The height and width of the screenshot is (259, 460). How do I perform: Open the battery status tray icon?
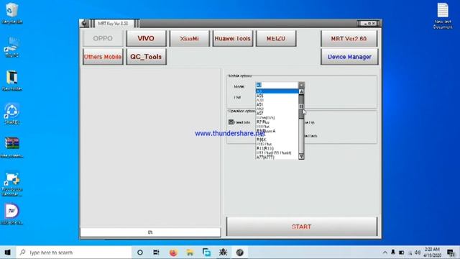click(401, 253)
